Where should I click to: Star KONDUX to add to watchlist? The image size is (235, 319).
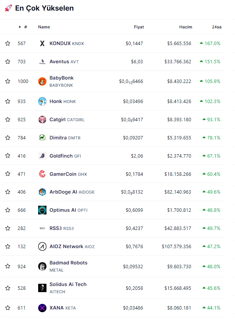[8, 44]
